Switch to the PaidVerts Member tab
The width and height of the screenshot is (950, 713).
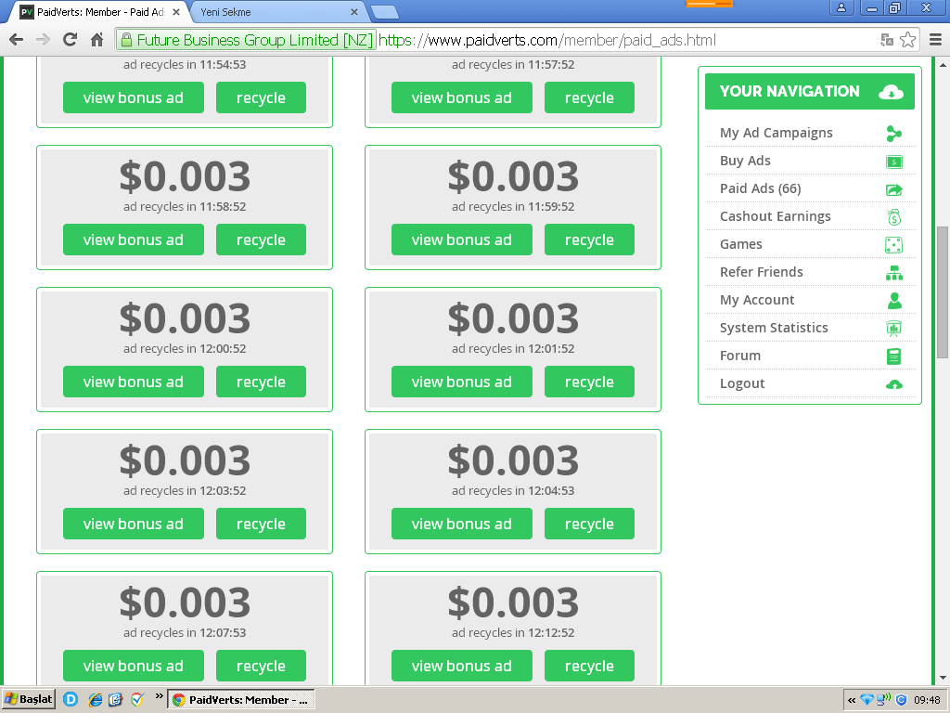(x=100, y=12)
